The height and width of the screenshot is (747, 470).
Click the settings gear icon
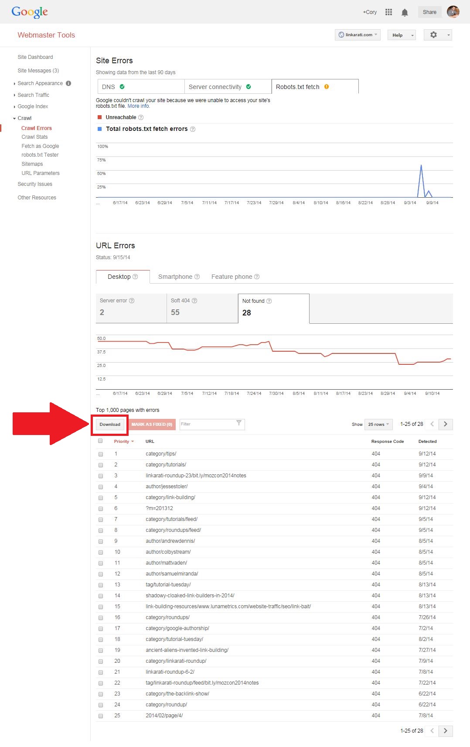(433, 35)
